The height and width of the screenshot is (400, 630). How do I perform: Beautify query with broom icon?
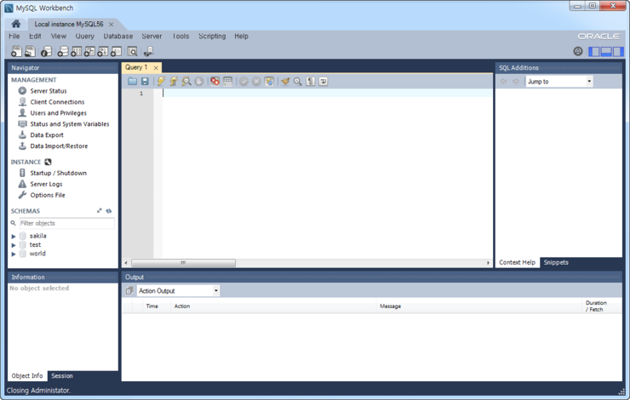[285, 82]
